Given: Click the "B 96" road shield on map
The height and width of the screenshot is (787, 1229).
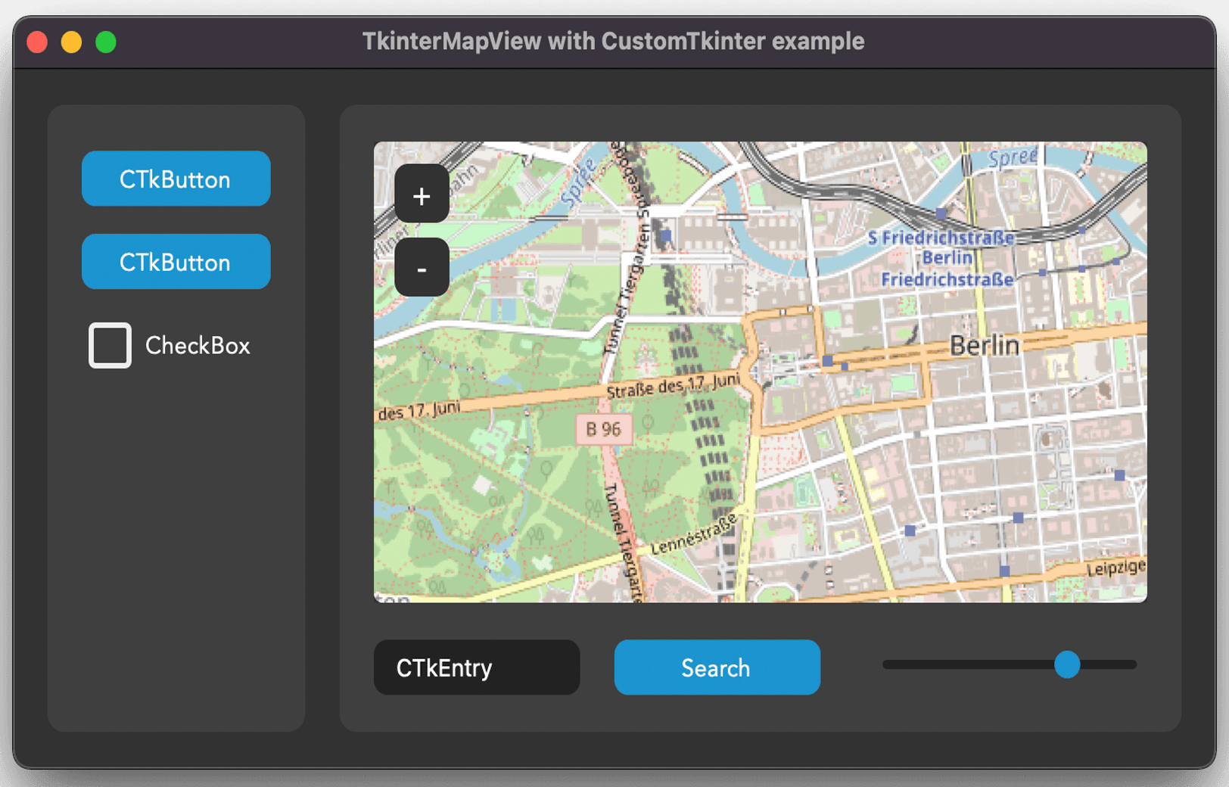Looking at the screenshot, I should (603, 429).
